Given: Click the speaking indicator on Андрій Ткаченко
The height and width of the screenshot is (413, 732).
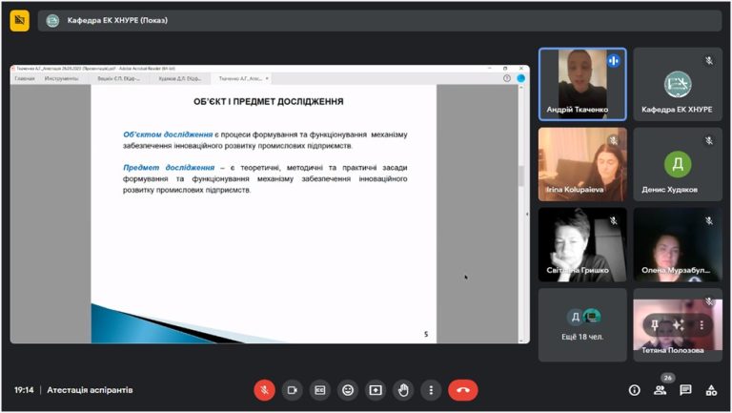Looking at the screenshot, I should (614, 60).
